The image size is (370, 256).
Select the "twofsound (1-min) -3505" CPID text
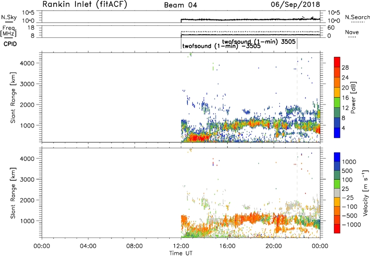tap(222, 46)
